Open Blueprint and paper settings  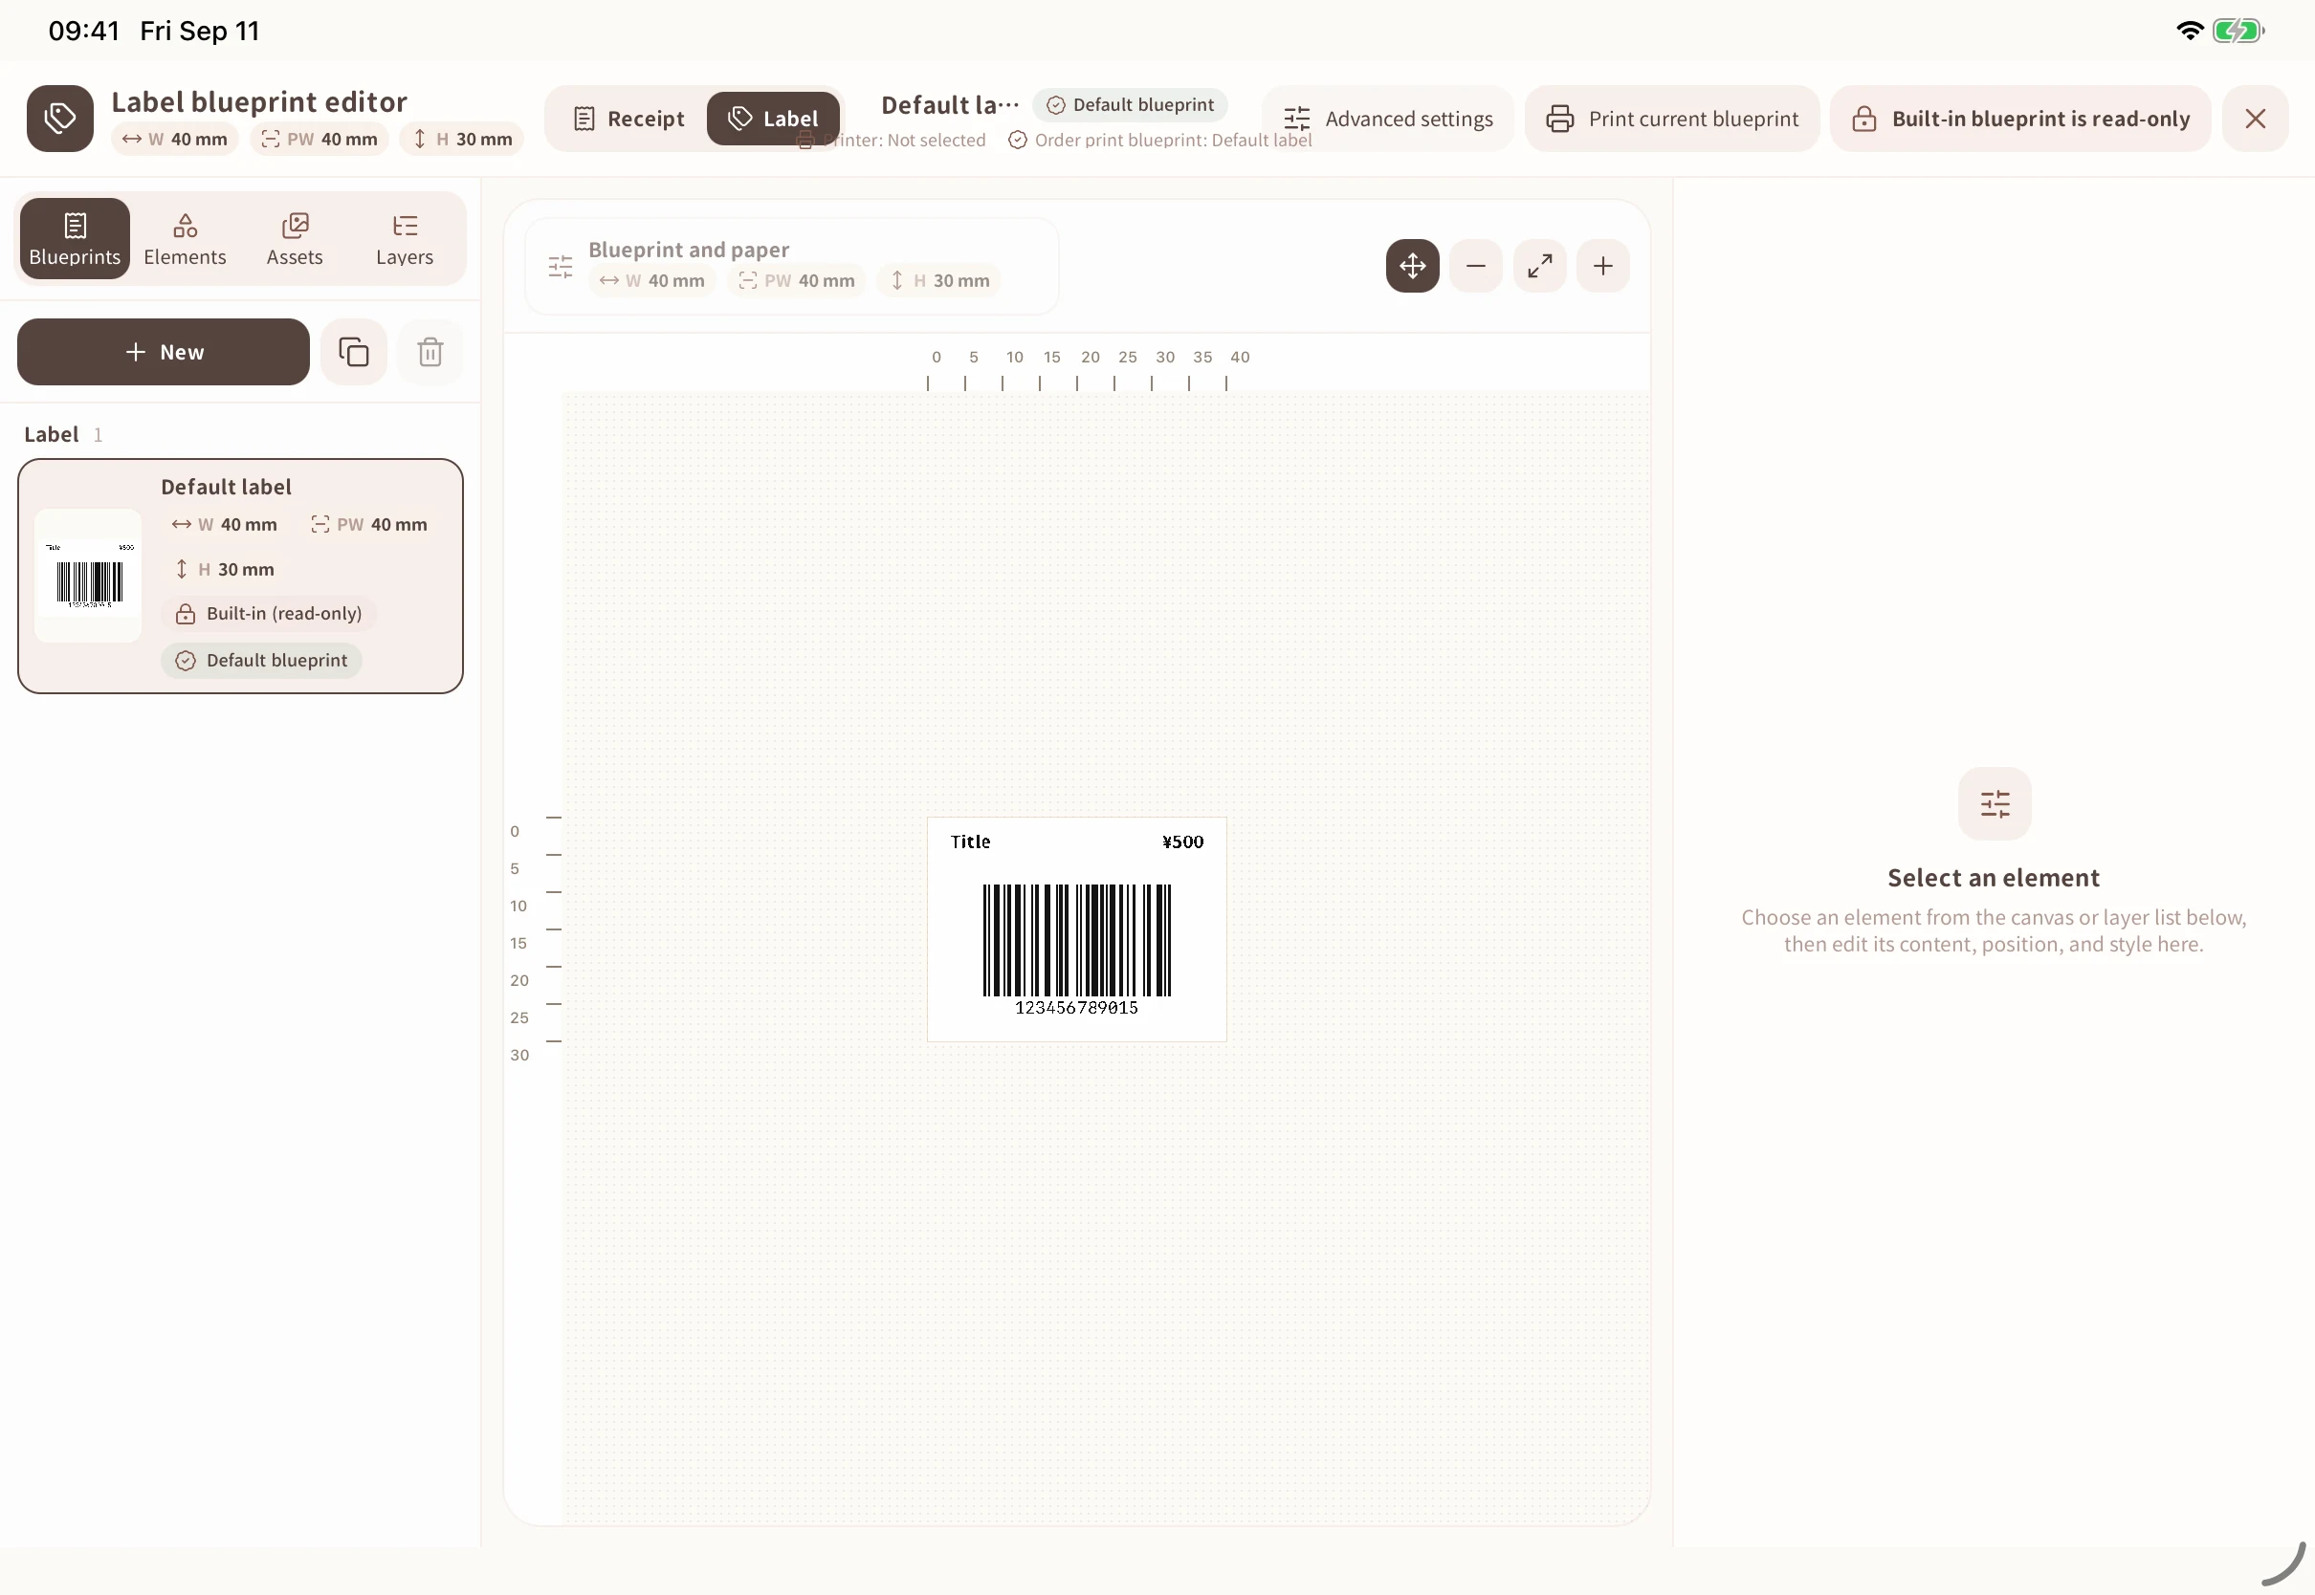pyautogui.click(x=792, y=266)
